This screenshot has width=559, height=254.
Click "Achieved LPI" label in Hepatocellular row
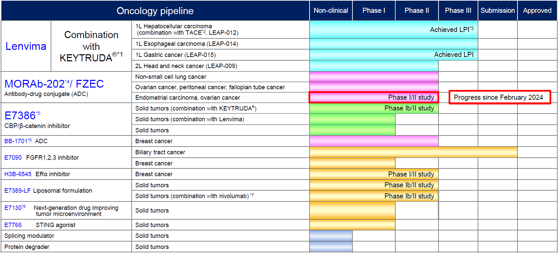(452, 30)
